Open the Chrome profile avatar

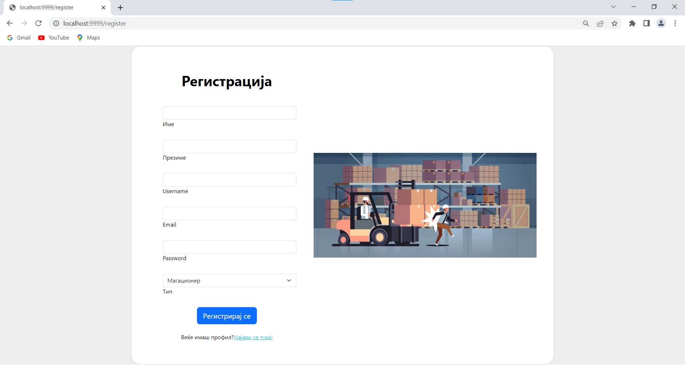661,24
